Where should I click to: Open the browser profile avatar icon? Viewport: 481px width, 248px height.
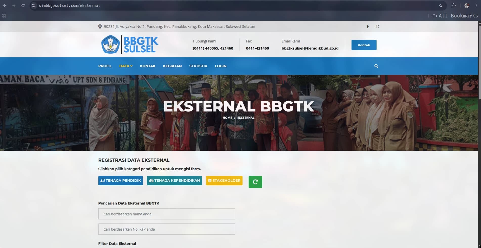pyautogui.click(x=467, y=5)
